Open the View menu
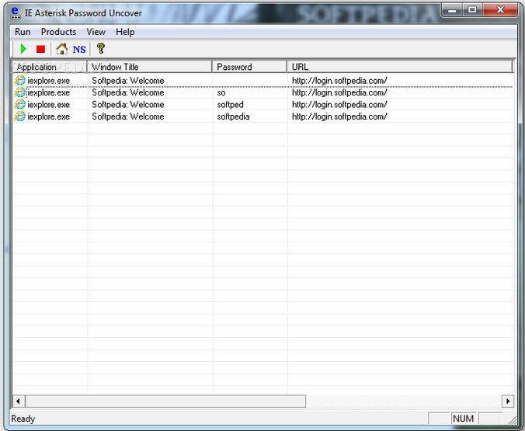The width and height of the screenshot is (525, 431). (x=96, y=32)
